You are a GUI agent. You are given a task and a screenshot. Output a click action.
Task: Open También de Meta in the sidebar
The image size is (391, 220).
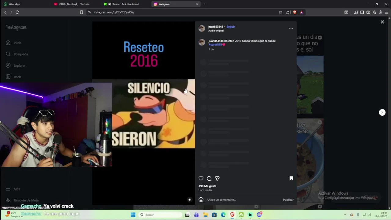coord(22,200)
